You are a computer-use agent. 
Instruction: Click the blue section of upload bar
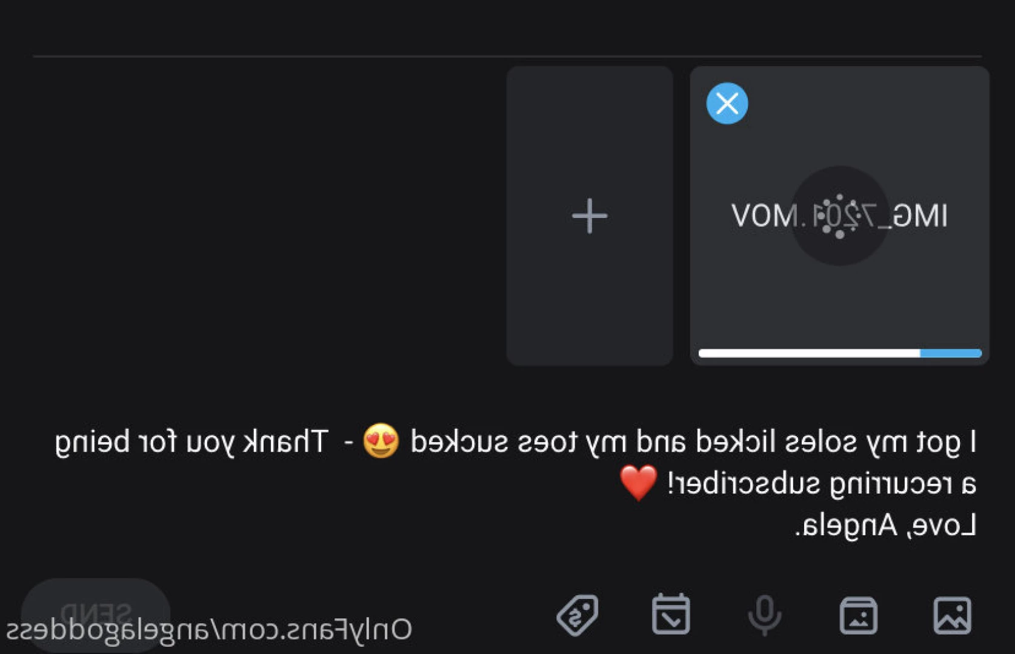click(x=951, y=353)
